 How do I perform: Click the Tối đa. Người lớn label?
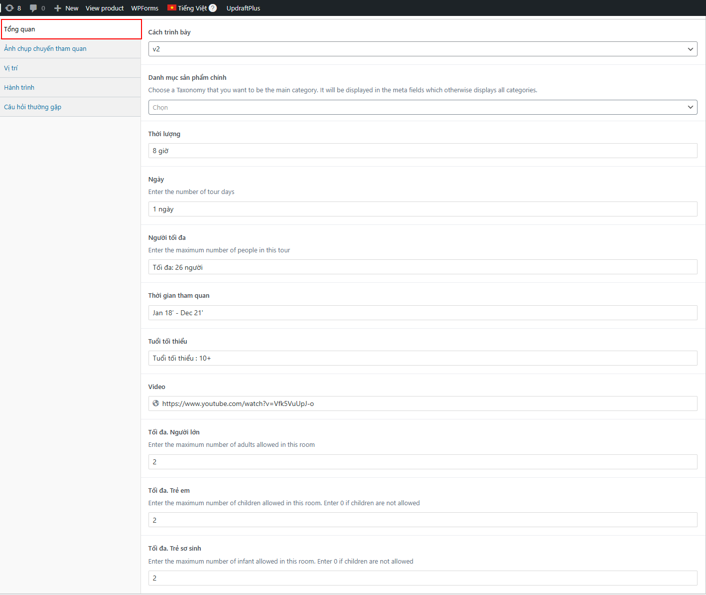click(174, 432)
